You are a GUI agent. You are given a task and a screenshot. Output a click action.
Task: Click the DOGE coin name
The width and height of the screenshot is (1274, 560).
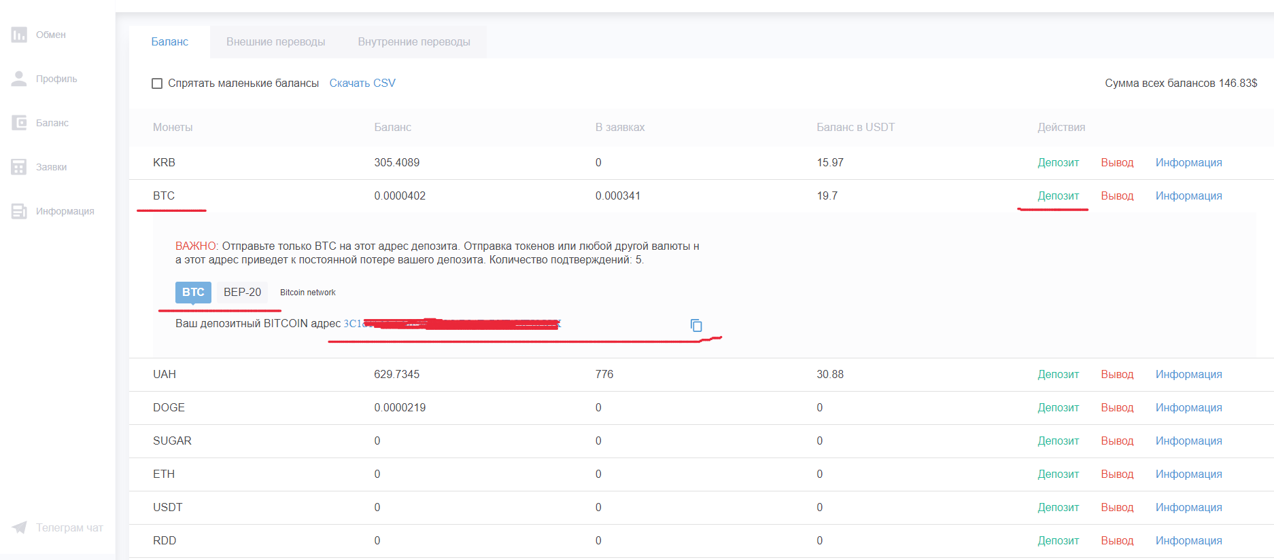tap(169, 408)
